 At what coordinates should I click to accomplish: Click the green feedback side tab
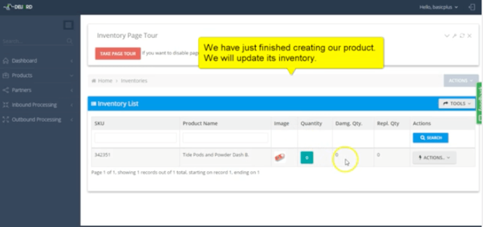[480, 103]
